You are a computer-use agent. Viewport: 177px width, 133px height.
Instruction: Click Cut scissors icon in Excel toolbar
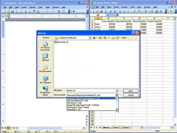point(120,11)
